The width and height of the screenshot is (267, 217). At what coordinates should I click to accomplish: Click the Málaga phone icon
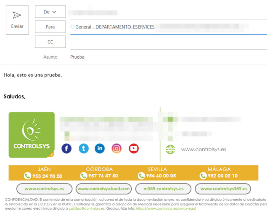[203, 176]
